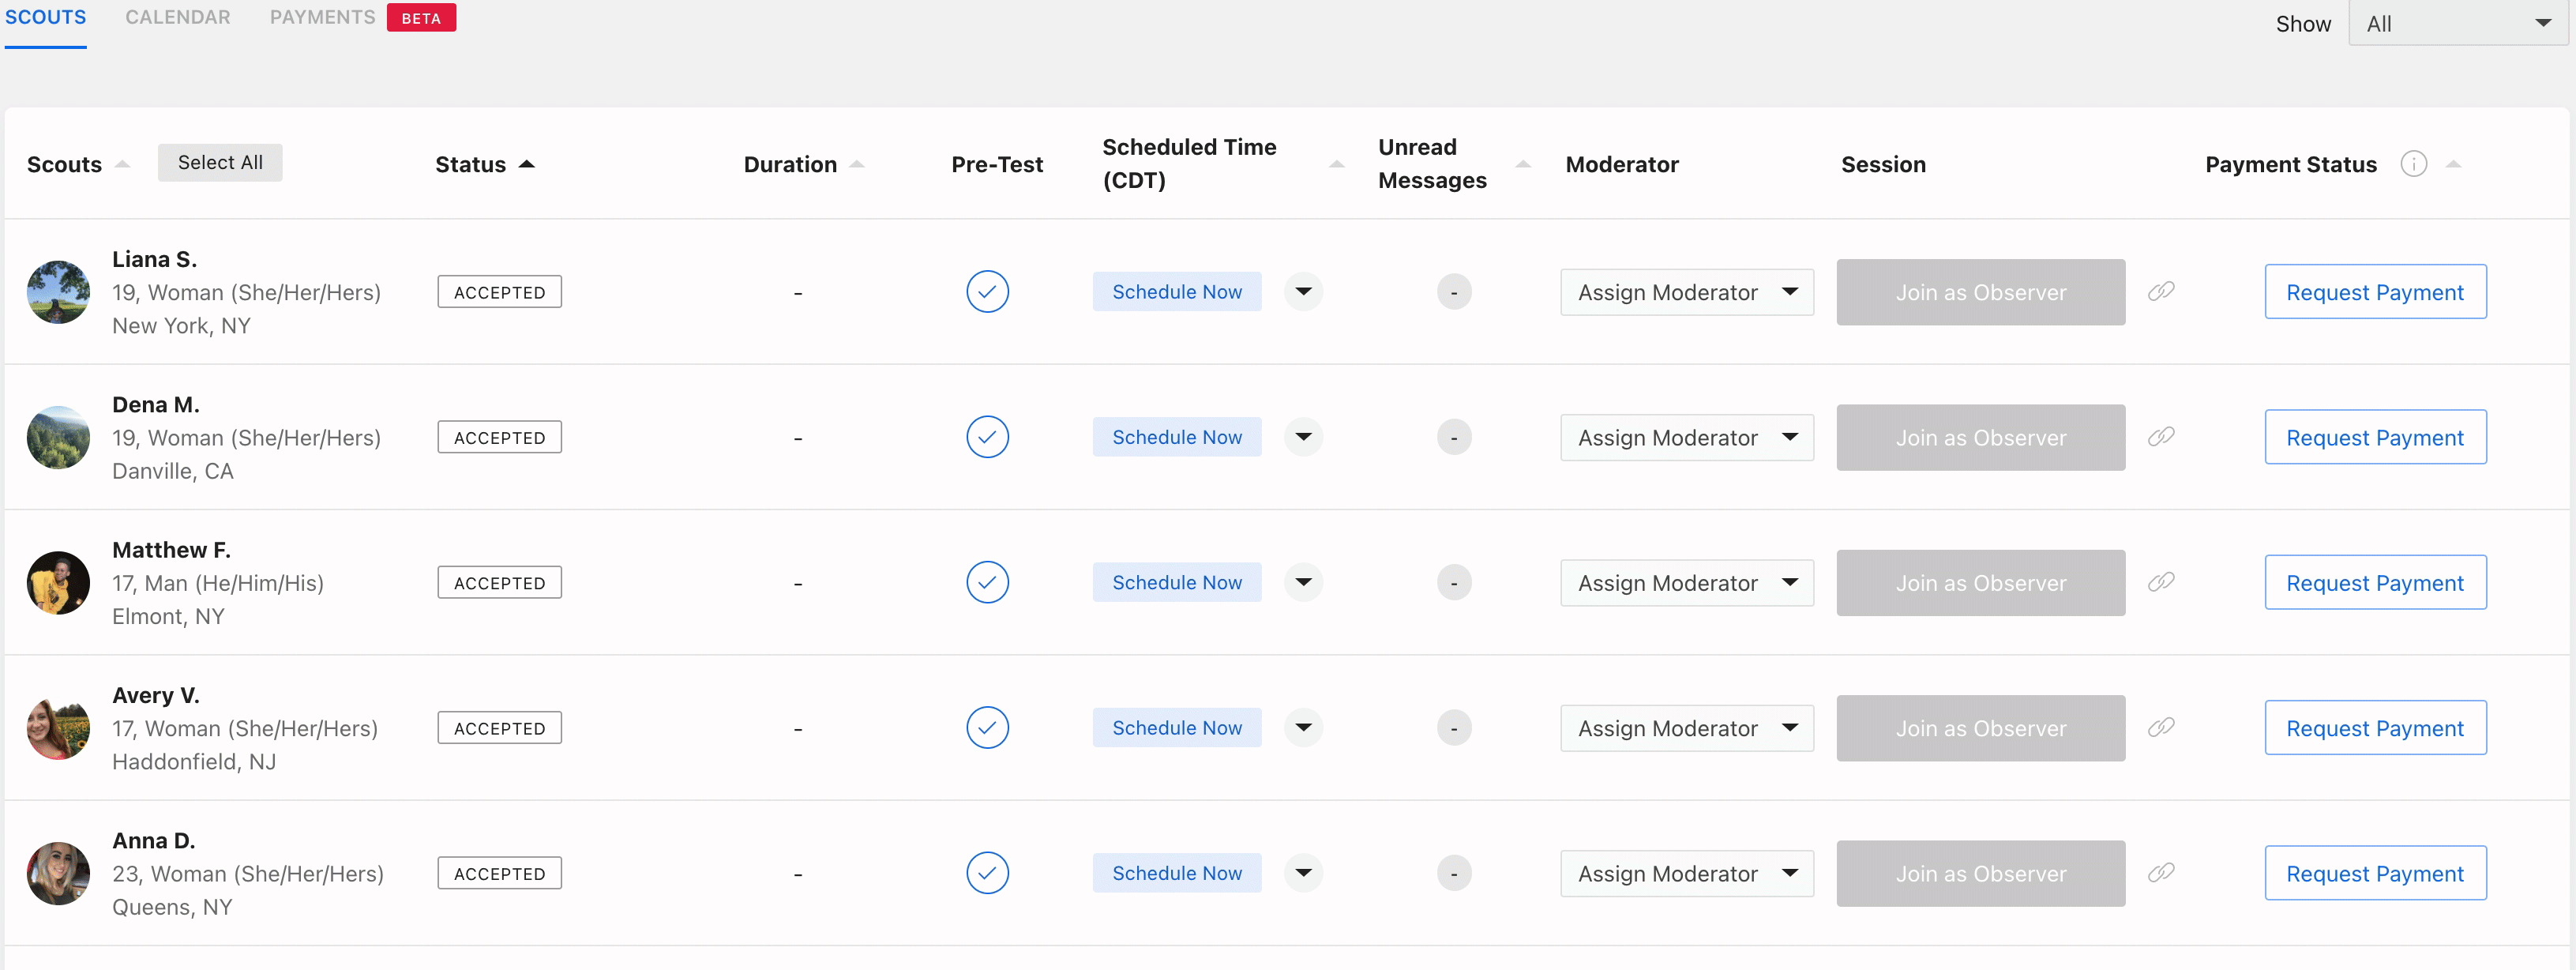Click Schedule Now for Liana S.
Image resolution: width=2576 pixels, height=970 pixels.
[1177, 292]
